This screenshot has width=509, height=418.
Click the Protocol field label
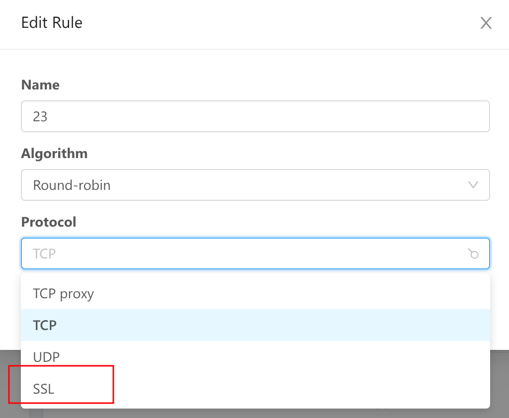tap(49, 222)
